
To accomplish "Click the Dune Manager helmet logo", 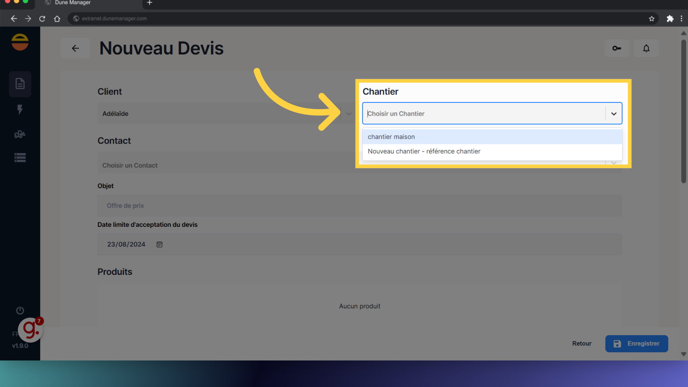I will pyautogui.click(x=20, y=42).
